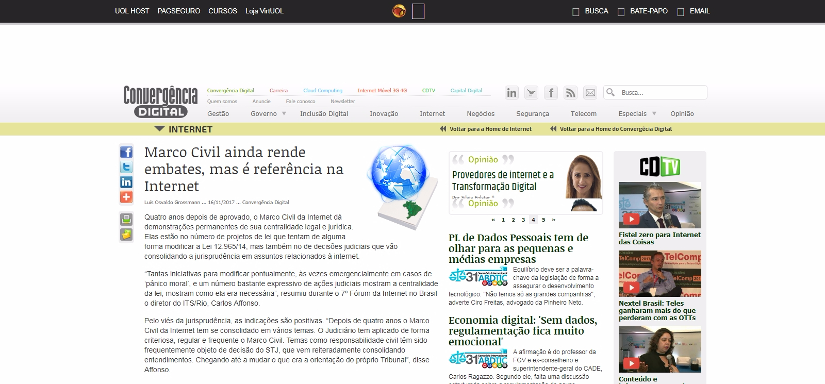Open PAGSEGURO in top bar
The width and height of the screenshot is (825, 384).
tap(179, 11)
